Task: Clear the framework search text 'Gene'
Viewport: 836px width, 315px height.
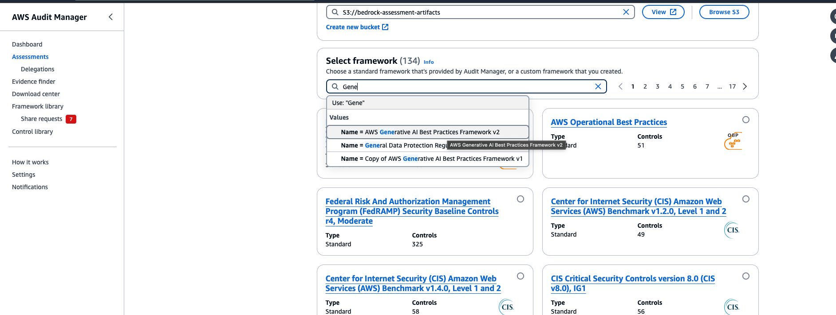Action: 598,86
